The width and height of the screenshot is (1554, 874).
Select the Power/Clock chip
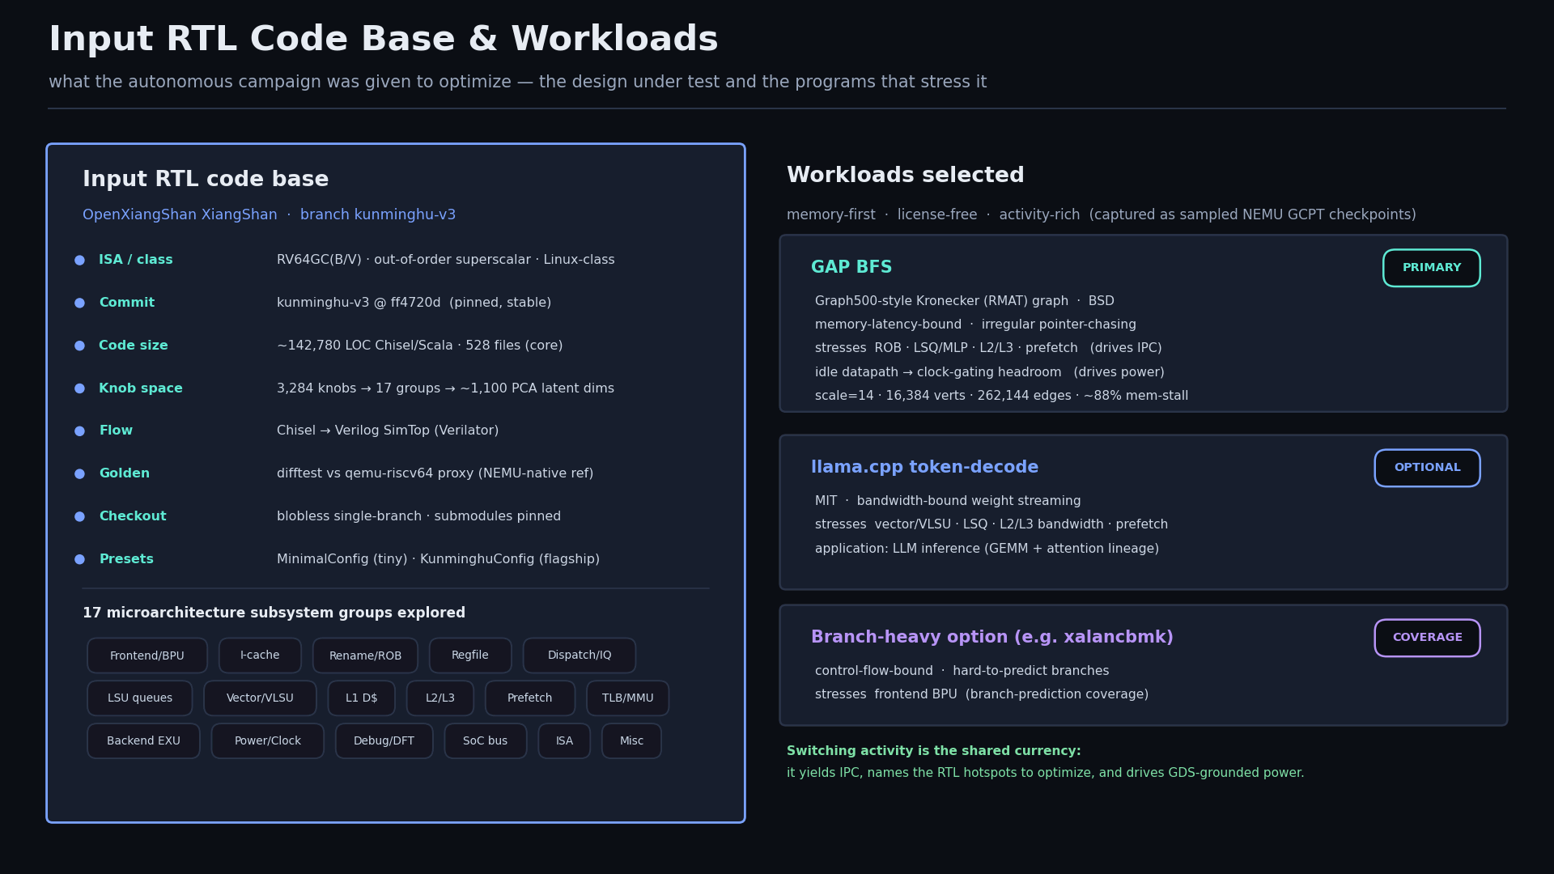click(x=268, y=741)
